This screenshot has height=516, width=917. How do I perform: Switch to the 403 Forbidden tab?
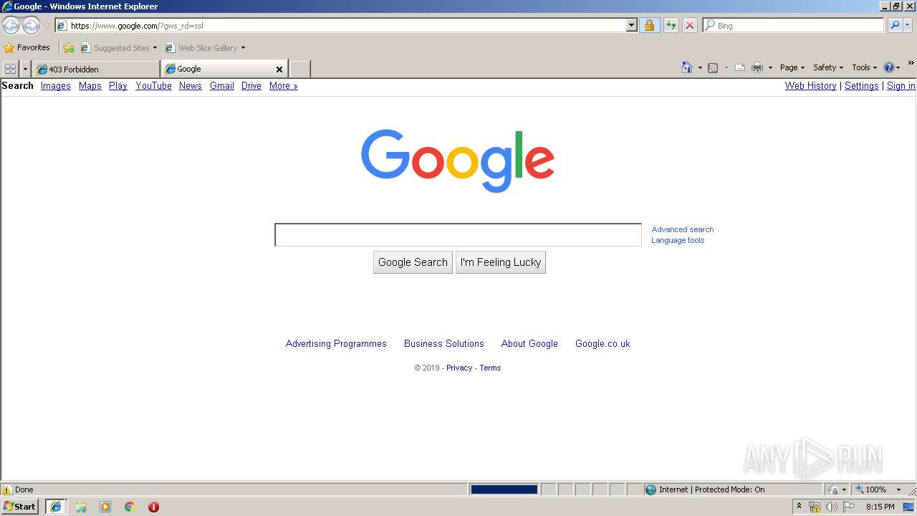tap(96, 69)
